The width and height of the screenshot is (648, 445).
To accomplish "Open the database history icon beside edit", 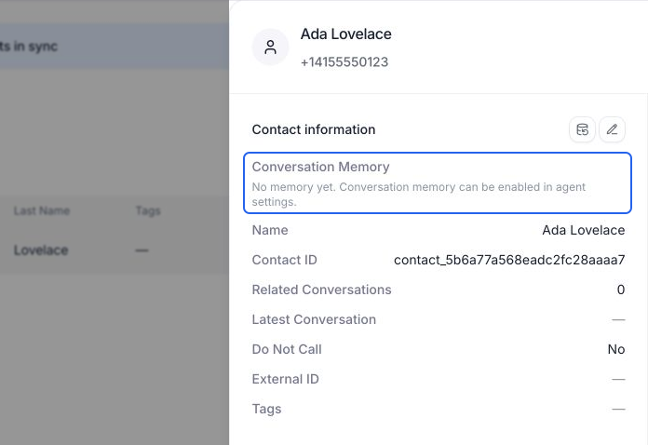I will pos(582,129).
